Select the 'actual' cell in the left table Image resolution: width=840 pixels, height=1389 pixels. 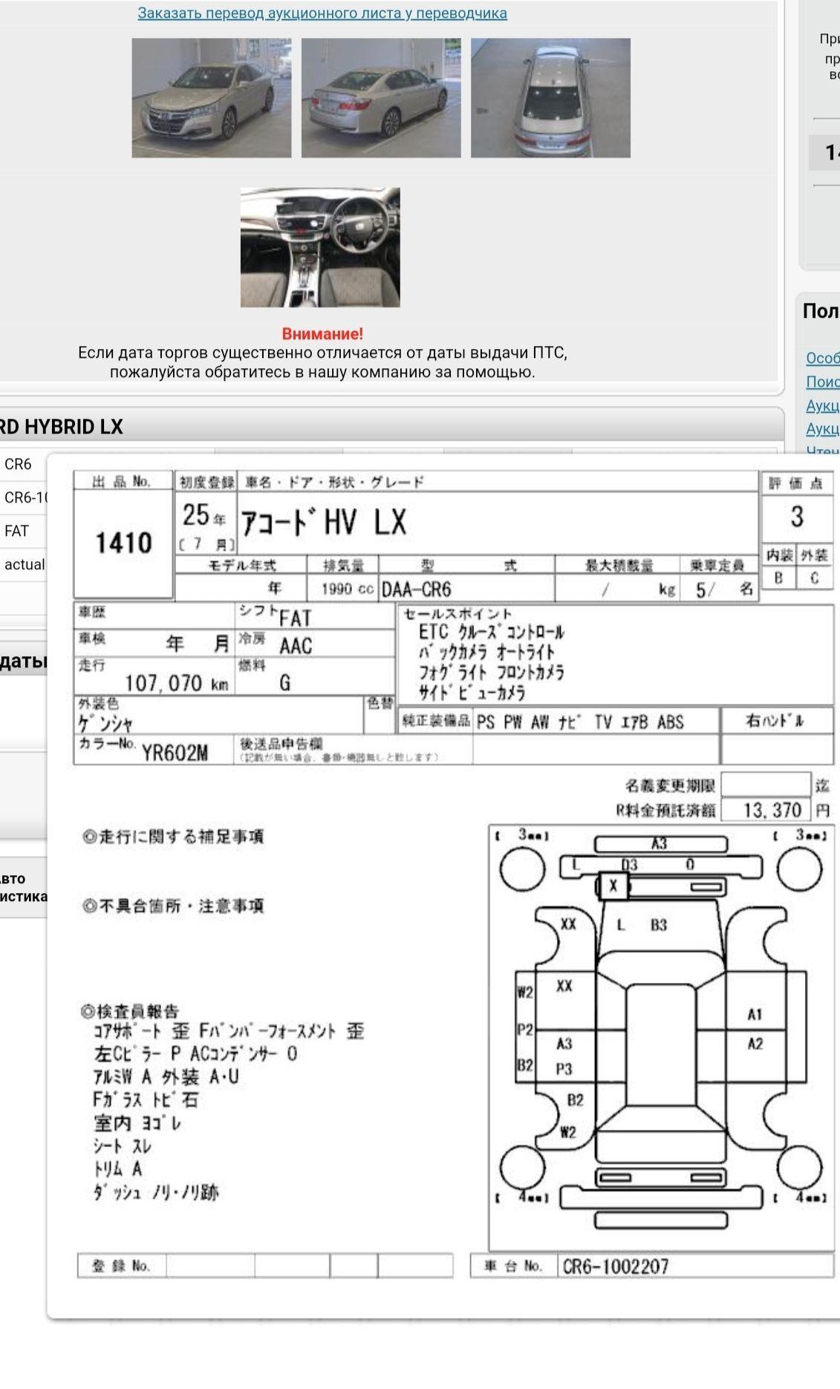(x=24, y=564)
